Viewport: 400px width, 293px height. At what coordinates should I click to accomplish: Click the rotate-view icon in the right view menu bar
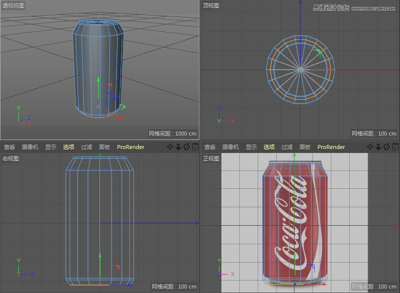(187, 147)
